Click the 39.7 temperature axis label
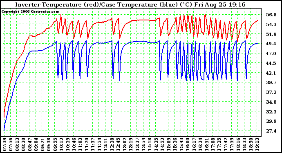 coord(271,82)
